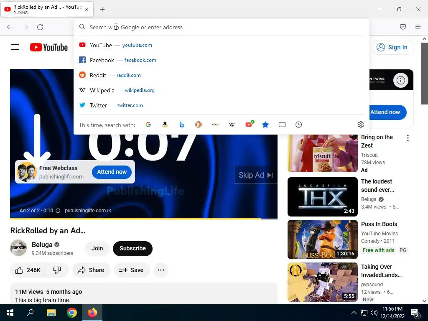This screenshot has height=321, width=428.
Task: Open Taking Over InvadedLands video title
Action: (x=381, y=271)
